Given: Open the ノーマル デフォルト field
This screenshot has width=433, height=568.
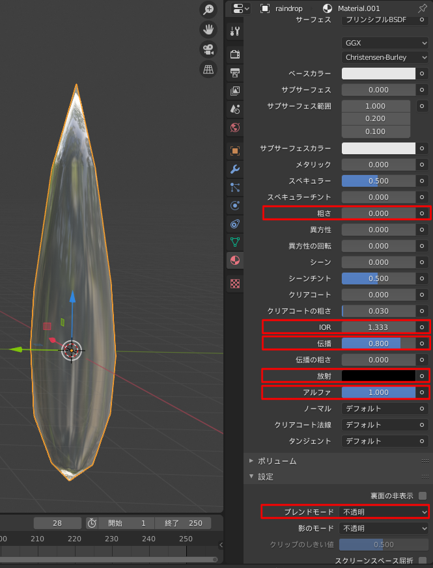Looking at the screenshot, I should click(x=378, y=409).
